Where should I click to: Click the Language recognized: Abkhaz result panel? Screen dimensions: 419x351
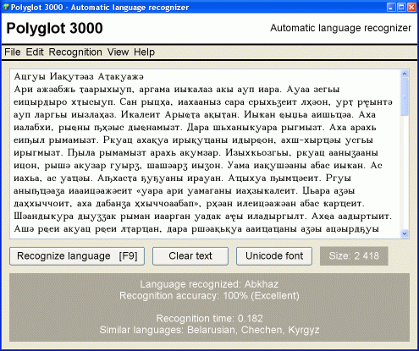tap(209, 307)
